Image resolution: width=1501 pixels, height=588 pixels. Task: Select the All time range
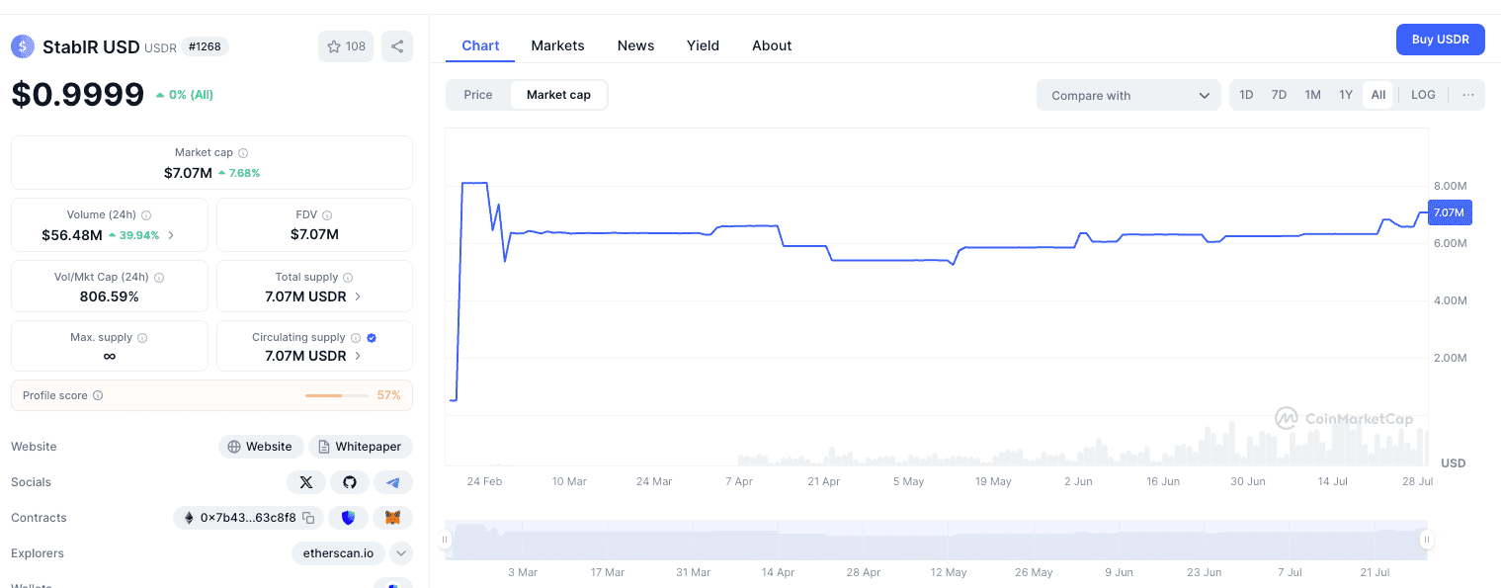coord(1378,95)
